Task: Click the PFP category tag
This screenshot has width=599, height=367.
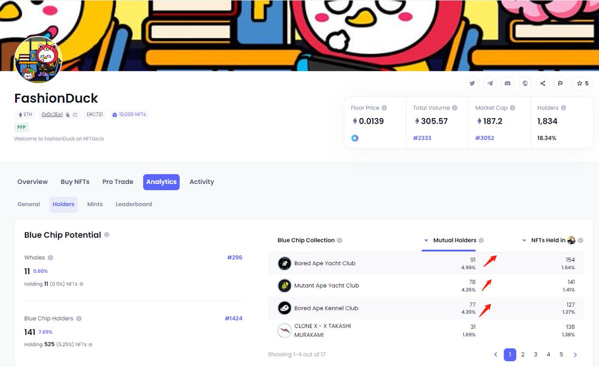Action: pos(21,128)
